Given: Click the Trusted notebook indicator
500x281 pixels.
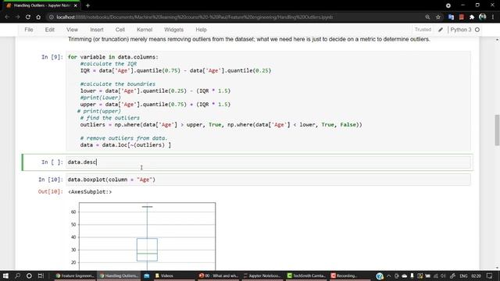Looking at the screenshot, I should coord(423,30).
